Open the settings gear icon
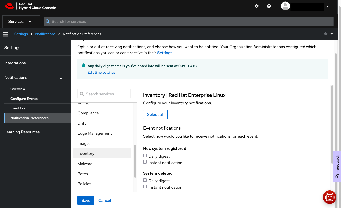Viewport: 341px width, 208px height. [256, 6]
